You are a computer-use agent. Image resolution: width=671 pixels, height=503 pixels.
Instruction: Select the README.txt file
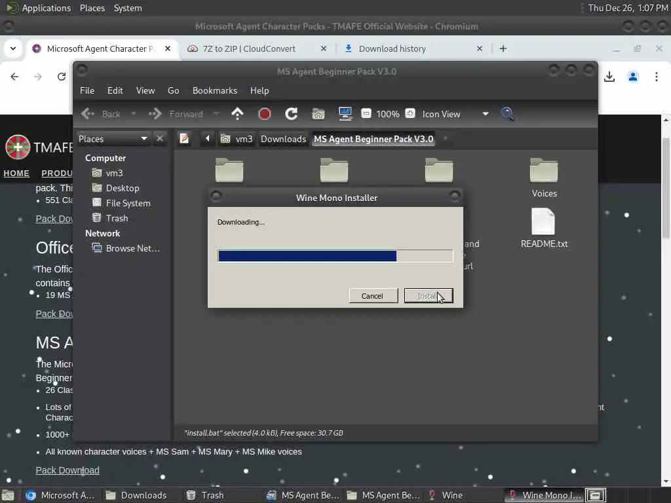coord(544,229)
